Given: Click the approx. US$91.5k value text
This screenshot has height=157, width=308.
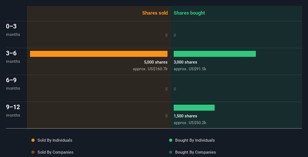Looking at the screenshot, I should pos(190,69).
